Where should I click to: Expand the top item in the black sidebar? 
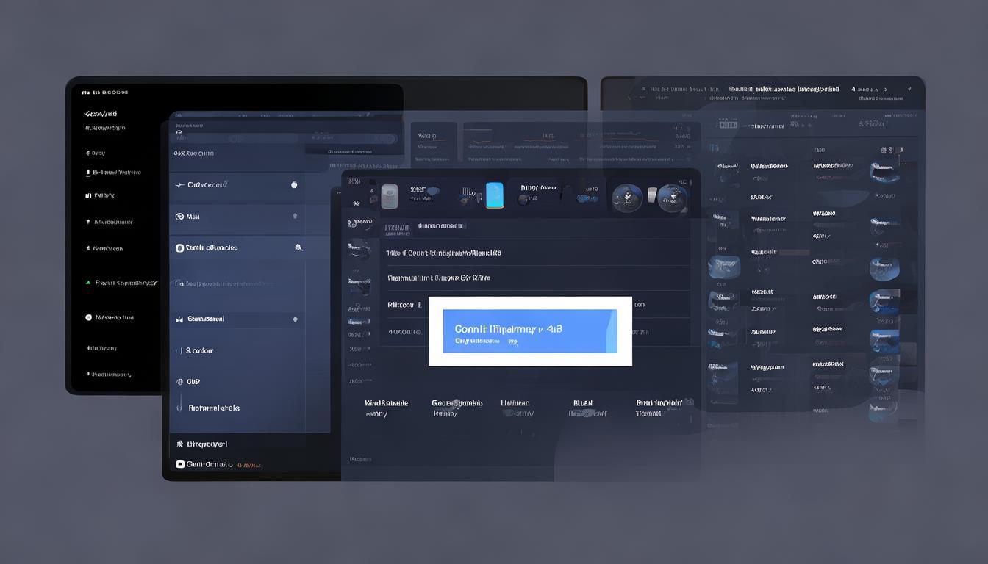pyautogui.click(x=101, y=114)
